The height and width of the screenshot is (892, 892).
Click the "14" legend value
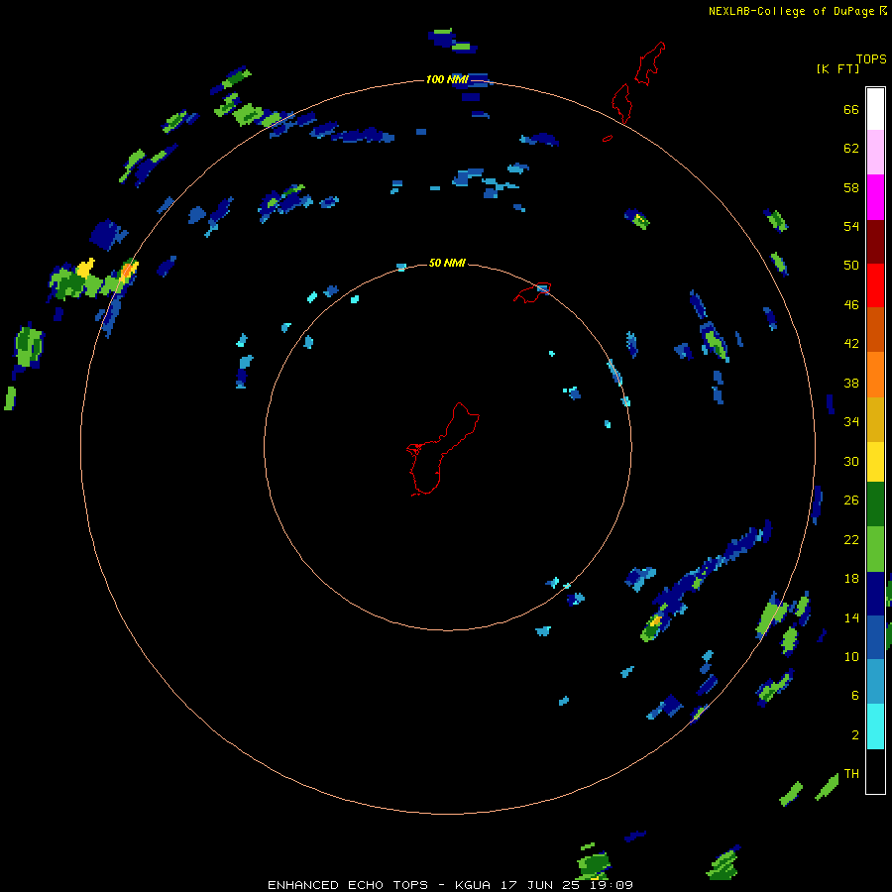click(851, 617)
